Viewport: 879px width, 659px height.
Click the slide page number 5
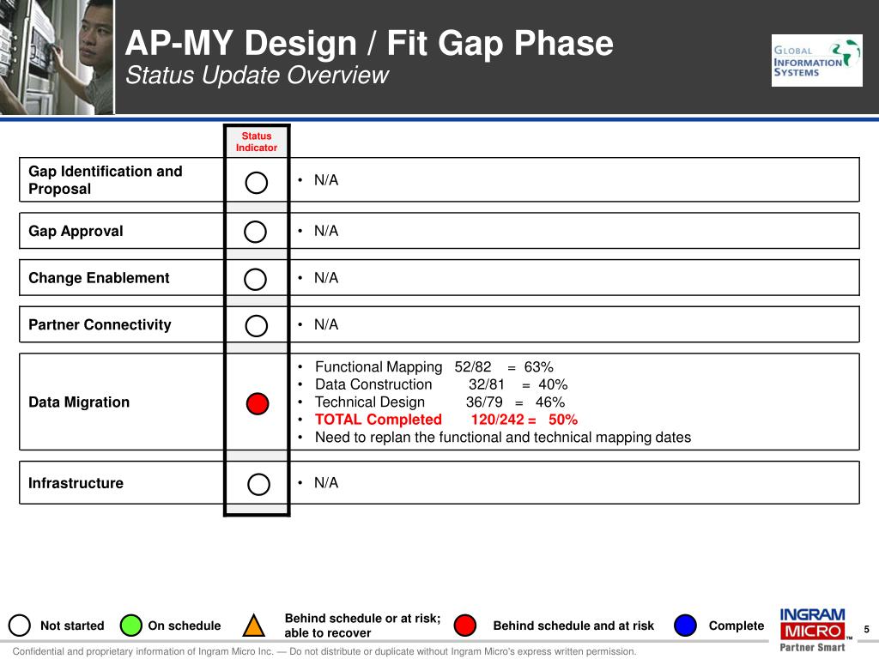click(x=867, y=629)
